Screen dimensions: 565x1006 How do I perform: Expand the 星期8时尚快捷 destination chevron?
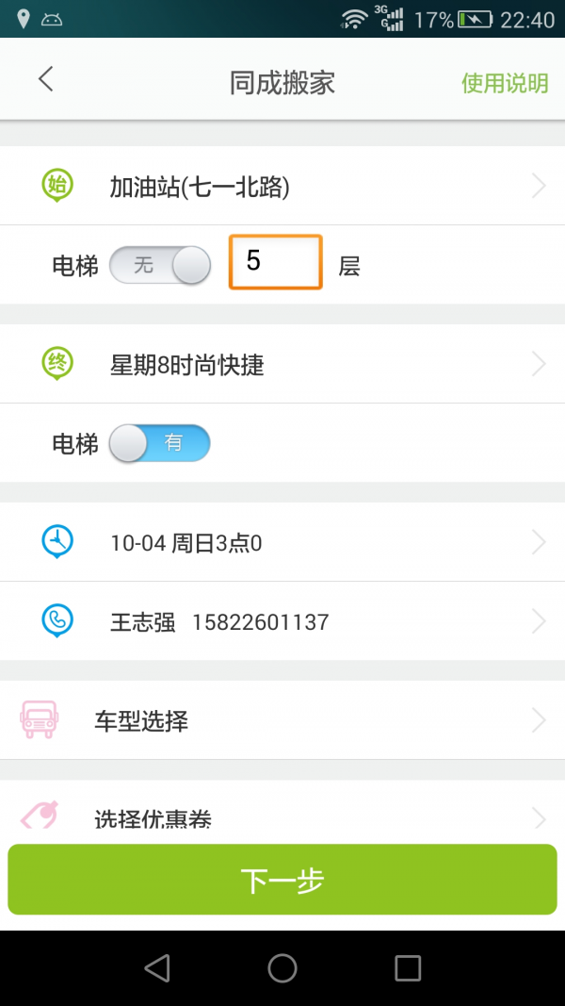click(x=539, y=364)
